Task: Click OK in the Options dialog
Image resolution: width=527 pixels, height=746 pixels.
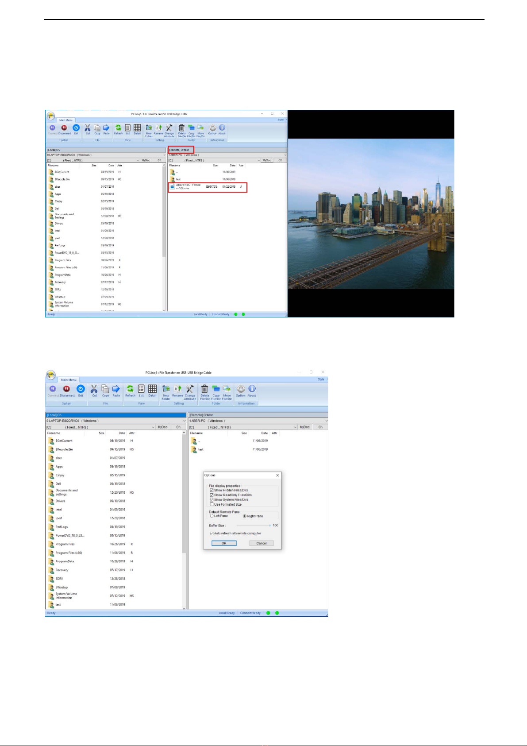Action: [224, 543]
